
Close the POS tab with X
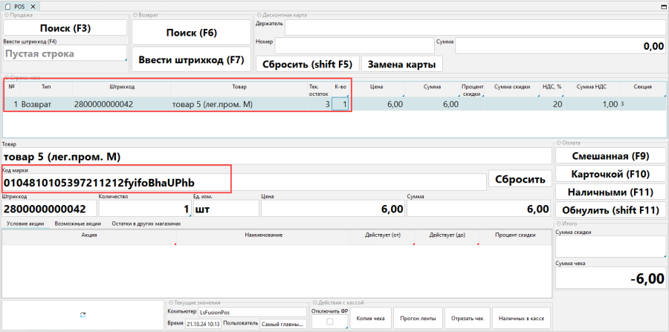point(33,6)
